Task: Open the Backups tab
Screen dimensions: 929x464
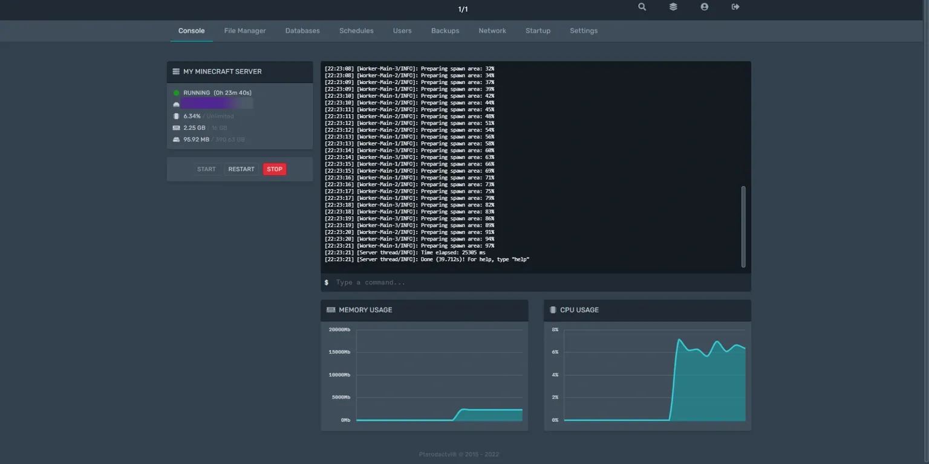Action: (445, 31)
